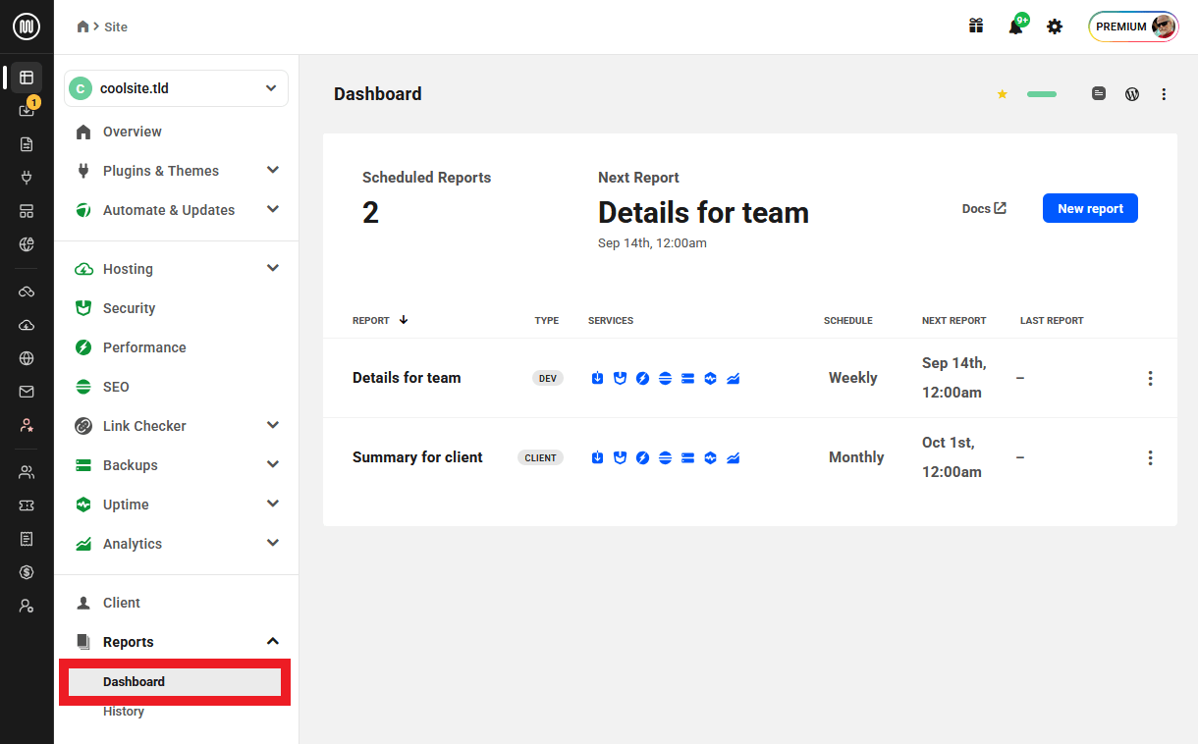The image size is (1198, 744).
Task: Open History under Reports
Action: (124, 712)
